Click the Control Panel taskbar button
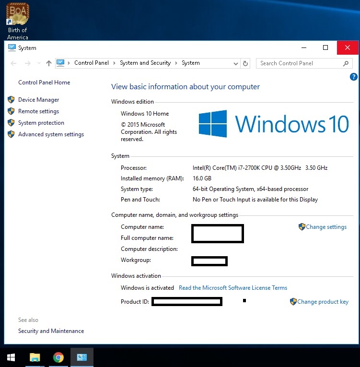The height and width of the screenshot is (367, 360). 82,357
